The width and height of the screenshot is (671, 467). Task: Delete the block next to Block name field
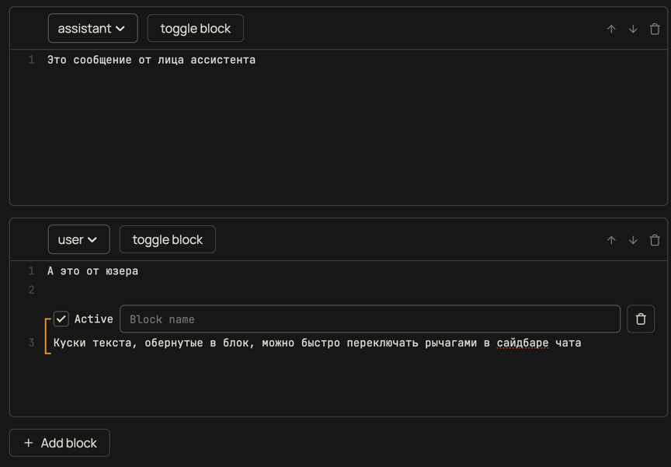(641, 319)
